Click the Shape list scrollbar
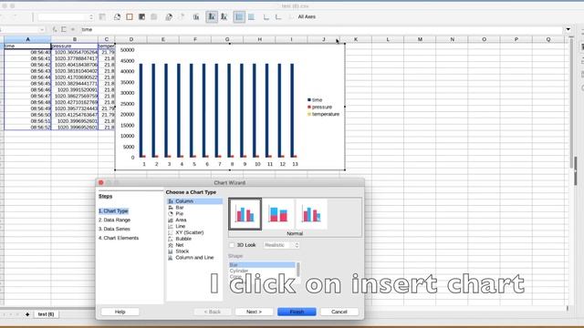584x328 pixels. [x=297, y=270]
